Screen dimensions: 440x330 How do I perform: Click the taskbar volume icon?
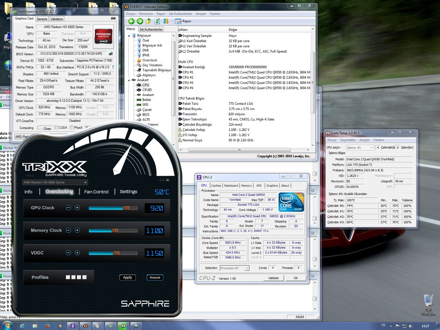[x=410, y=326]
